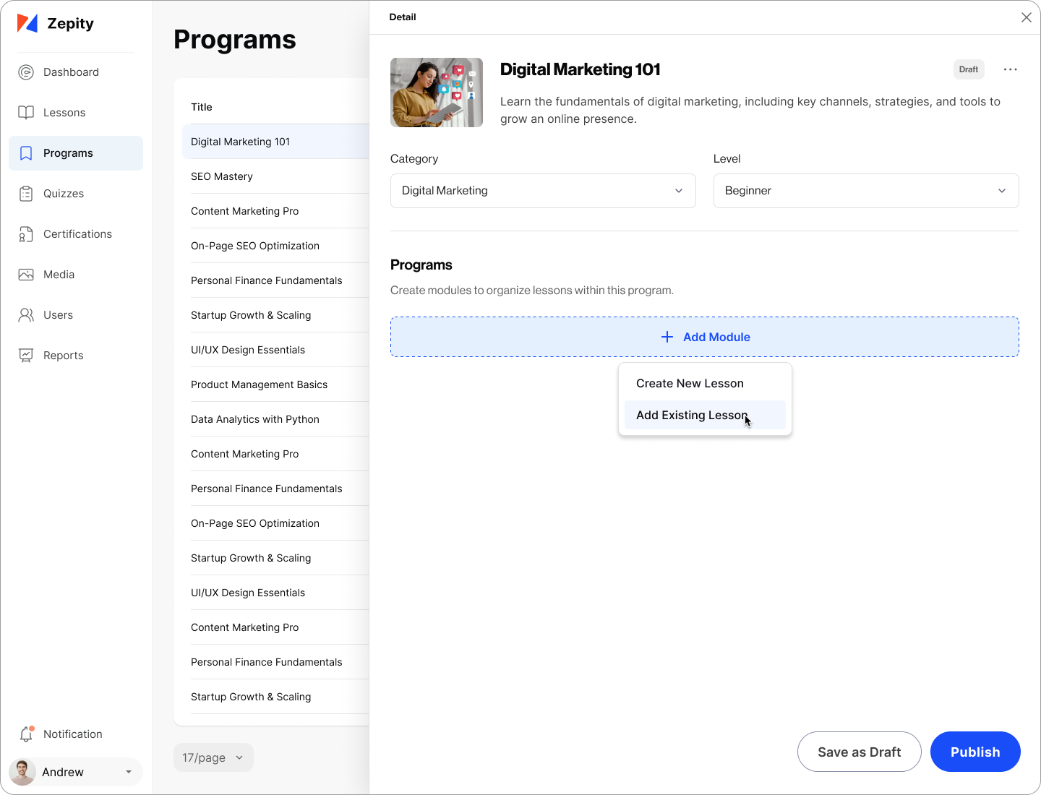Screen dimensions: 1041x795
Task: Open the three-dot more options menu
Action: coord(1010,69)
